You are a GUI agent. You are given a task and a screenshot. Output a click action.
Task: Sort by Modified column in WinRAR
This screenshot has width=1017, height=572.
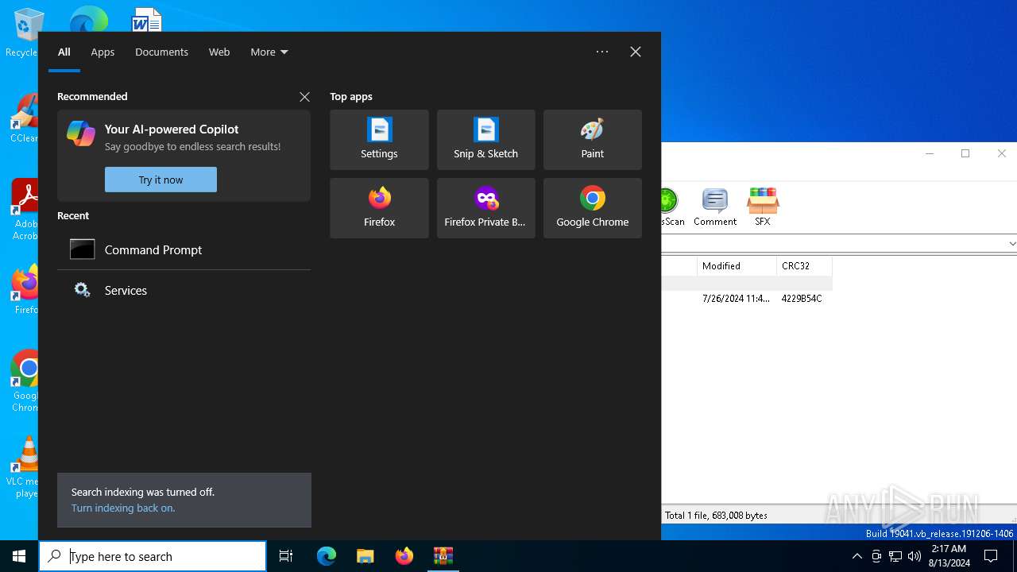[737, 266]
